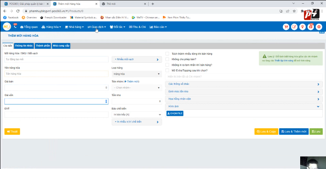Open Hàng hóa menu
The height and width of the screenshot is (169, 326).
[51, 27]
